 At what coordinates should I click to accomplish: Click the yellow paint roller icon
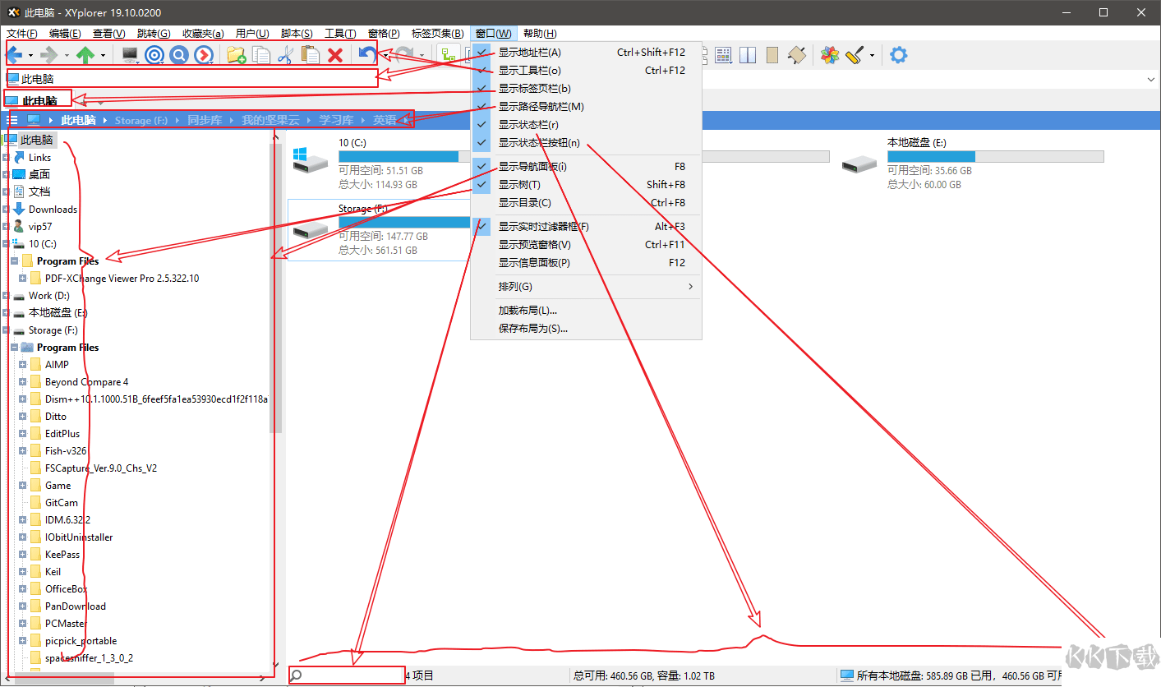click(x=855, y=55)
